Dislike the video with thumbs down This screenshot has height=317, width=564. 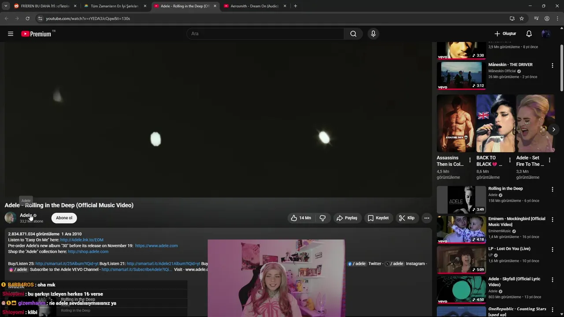coord(323,218)
